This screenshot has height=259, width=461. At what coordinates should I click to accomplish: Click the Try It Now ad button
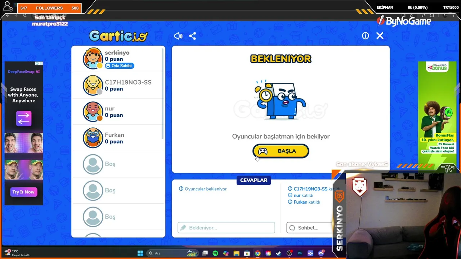click(23, 192)
